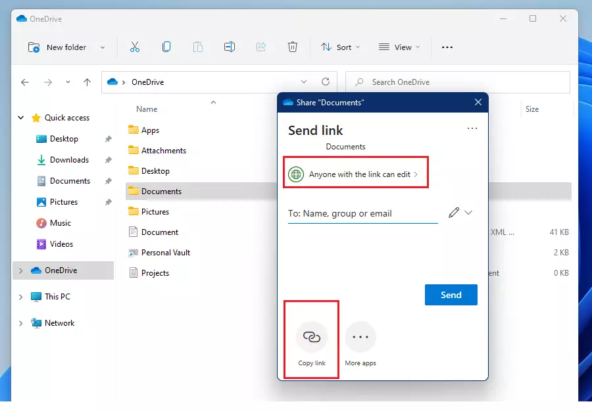Click the To: Name, group or email field
The width and height of the screenshot is (592, 410).
(363, 213)
